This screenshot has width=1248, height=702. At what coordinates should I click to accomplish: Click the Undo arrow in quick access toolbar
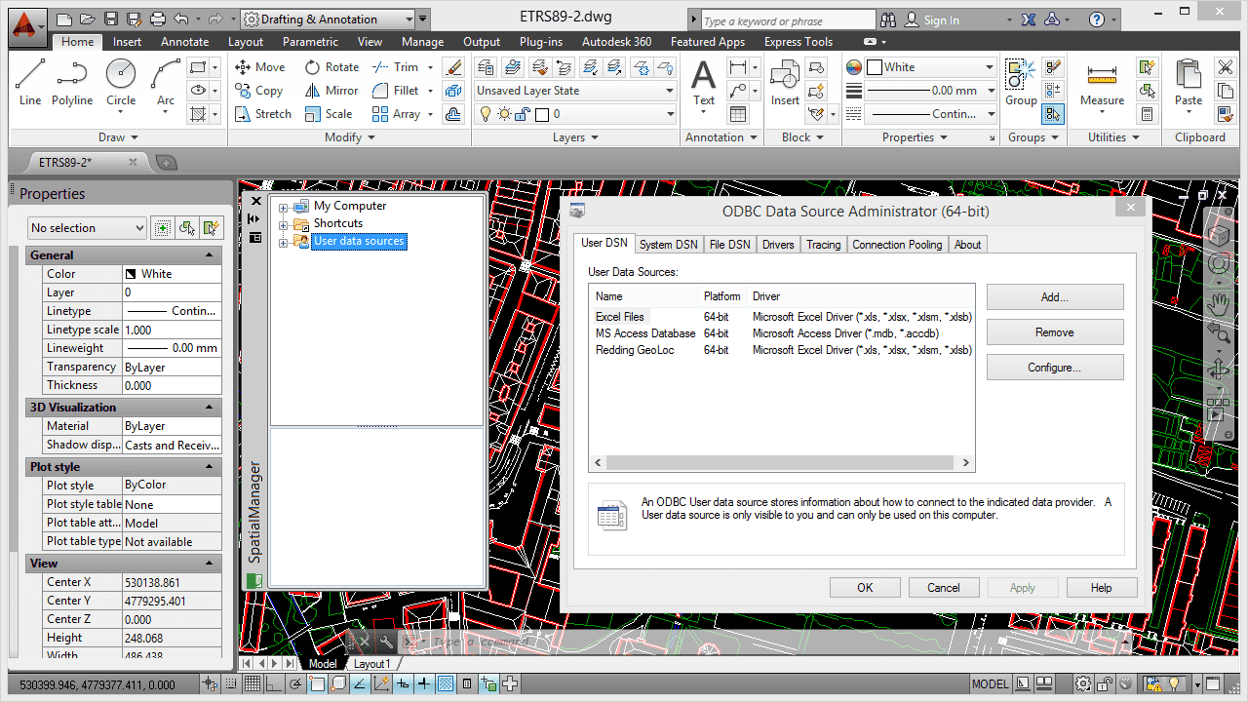181,19
